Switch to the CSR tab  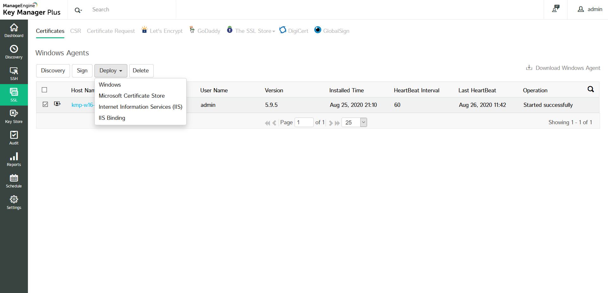tap(75, 31)
